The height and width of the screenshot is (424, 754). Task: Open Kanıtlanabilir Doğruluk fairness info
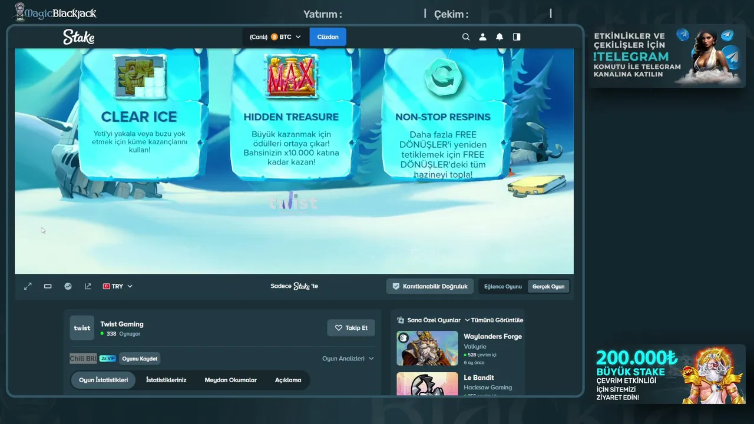[x=430, y=286]
